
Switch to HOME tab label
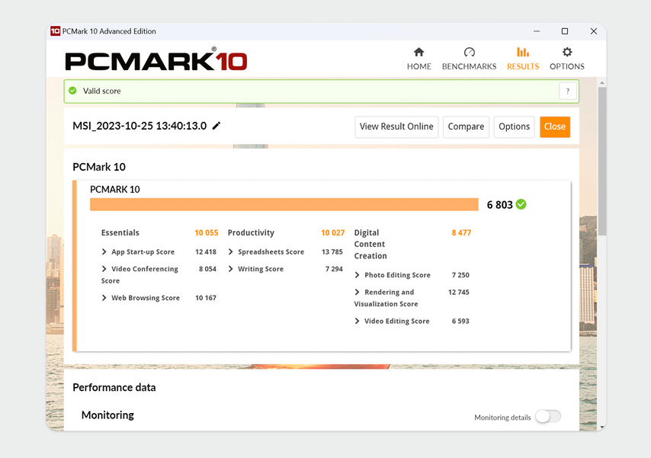click(419, 66)
